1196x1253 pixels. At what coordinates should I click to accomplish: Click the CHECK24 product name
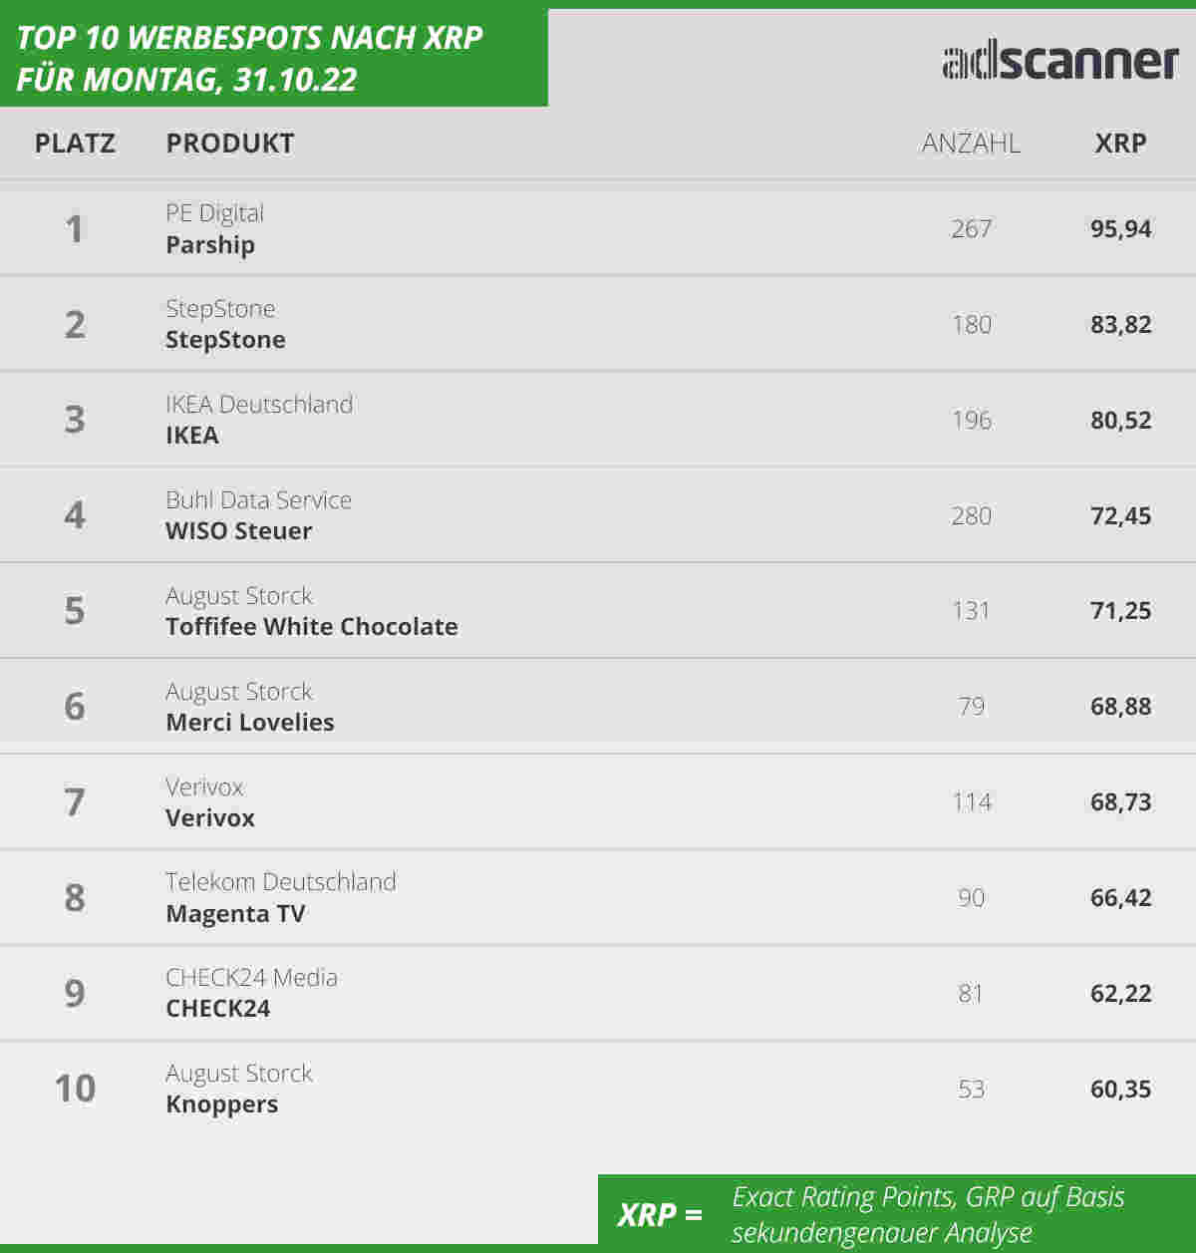point(218,1009)
